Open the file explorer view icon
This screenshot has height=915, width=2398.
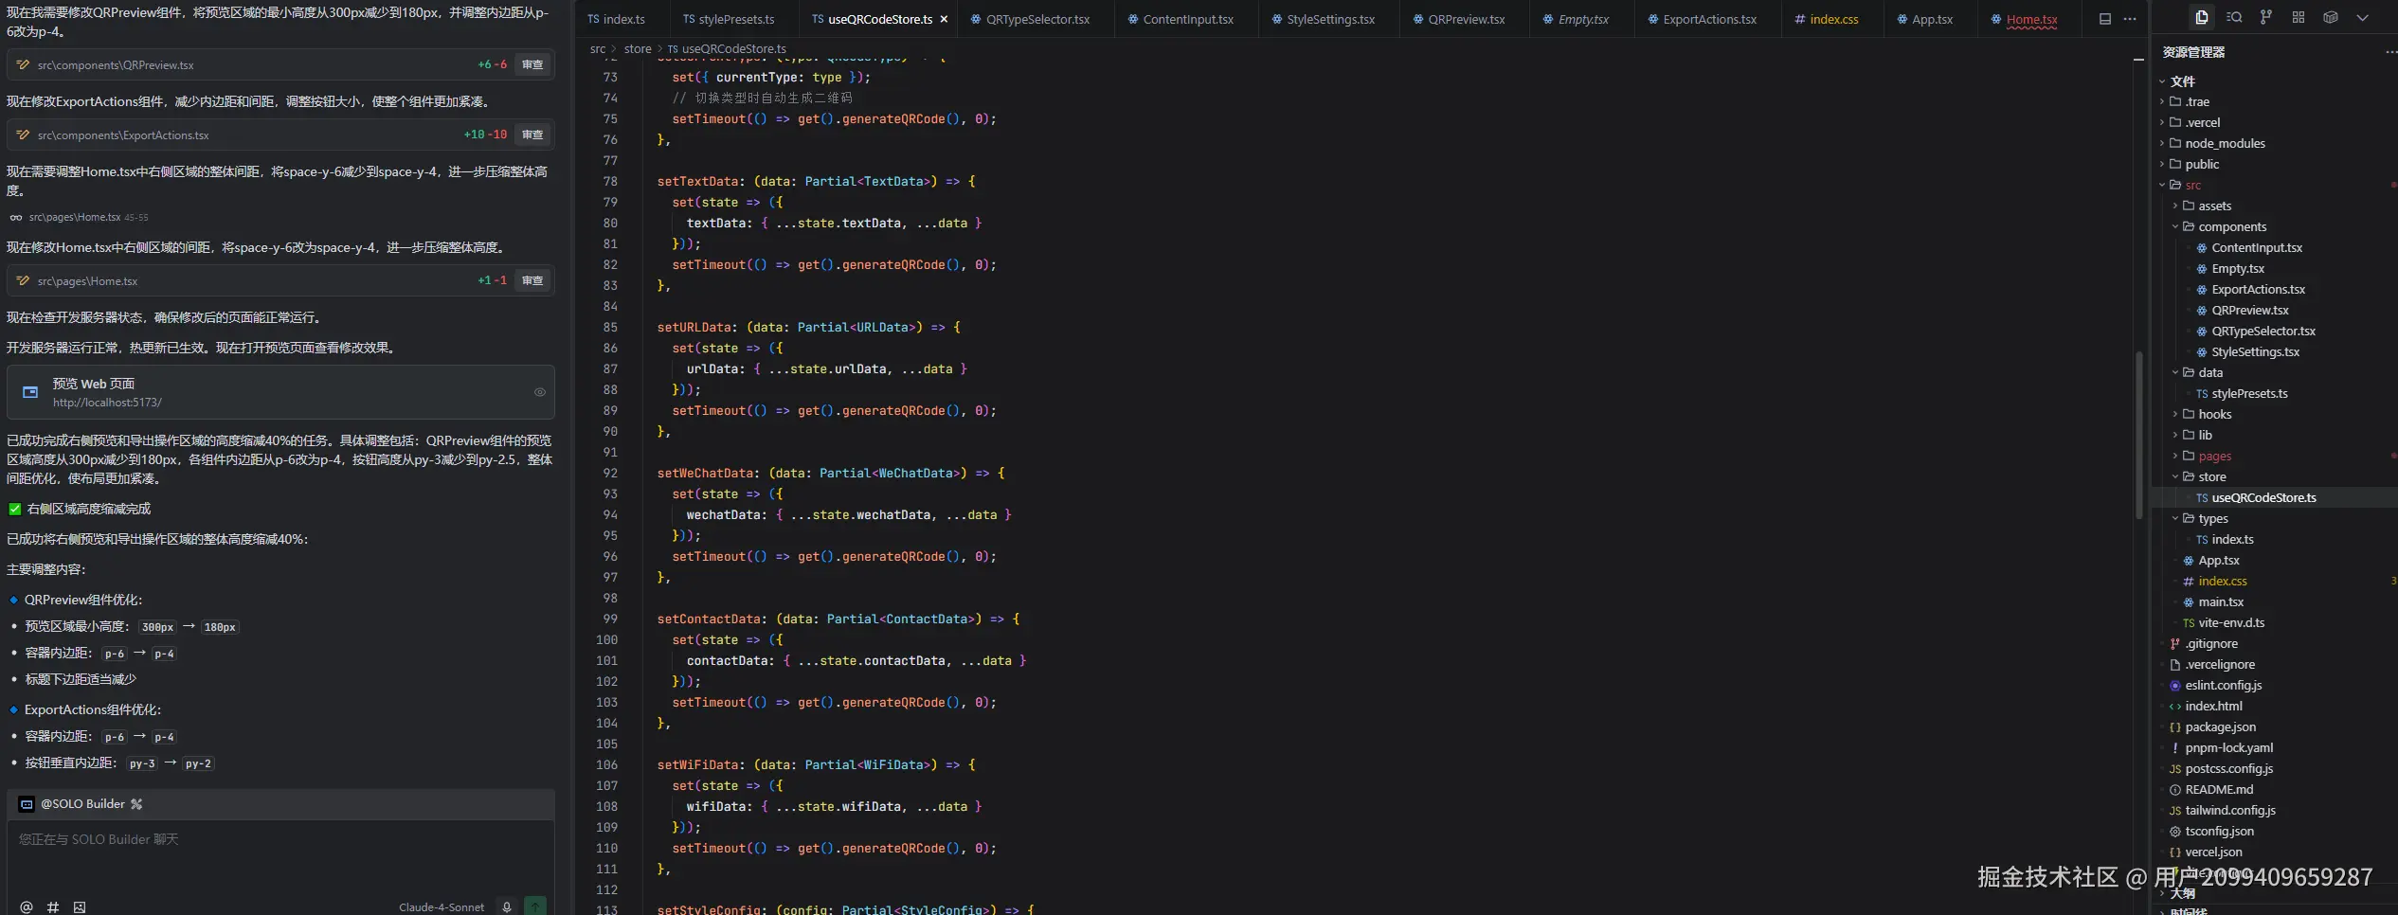click(x=2202, y=17)
